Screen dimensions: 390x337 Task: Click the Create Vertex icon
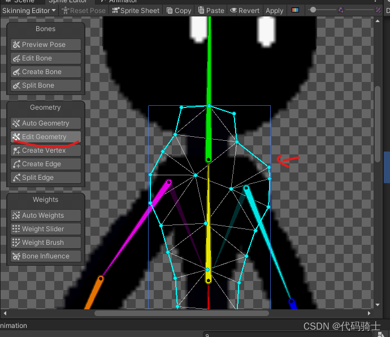[x=16, y=150]
